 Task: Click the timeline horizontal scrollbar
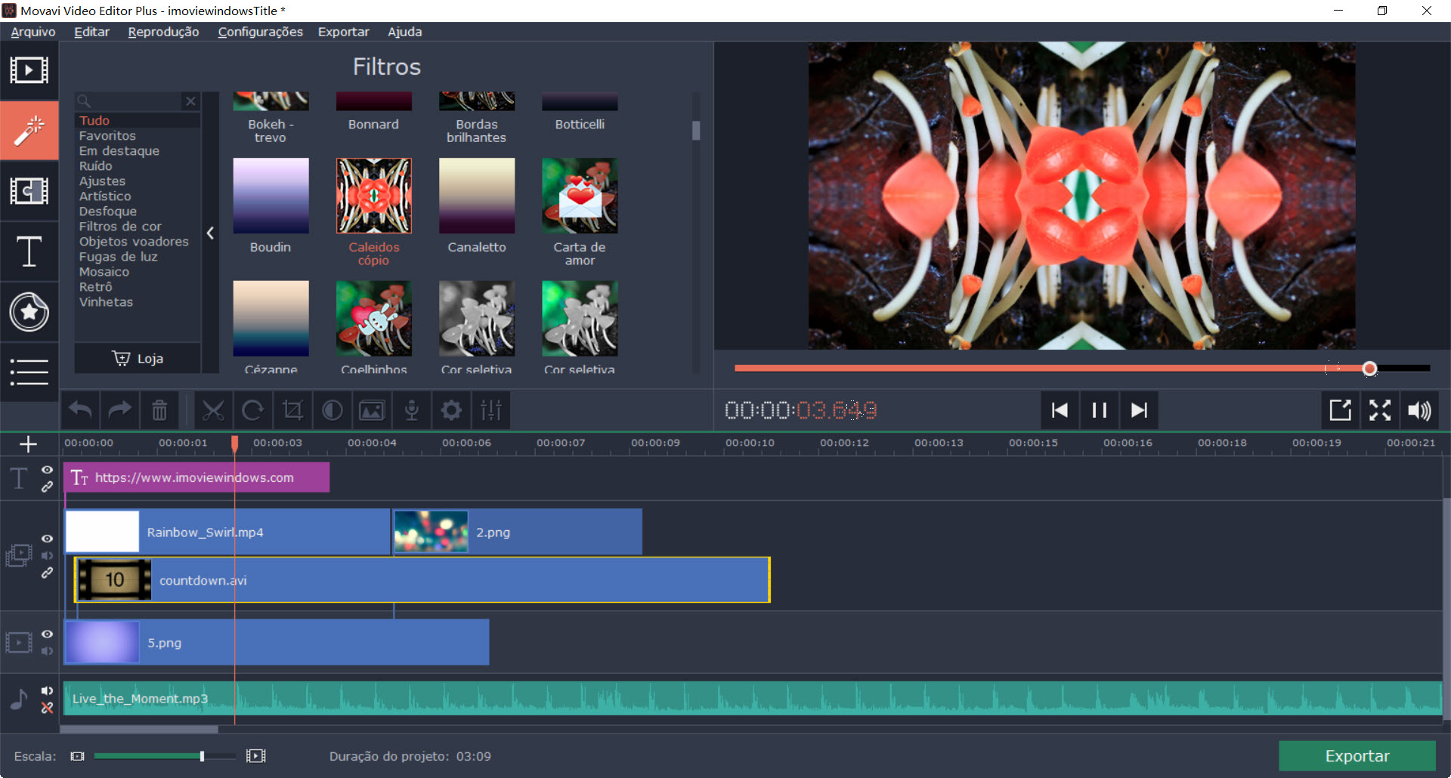pos(139,730)
